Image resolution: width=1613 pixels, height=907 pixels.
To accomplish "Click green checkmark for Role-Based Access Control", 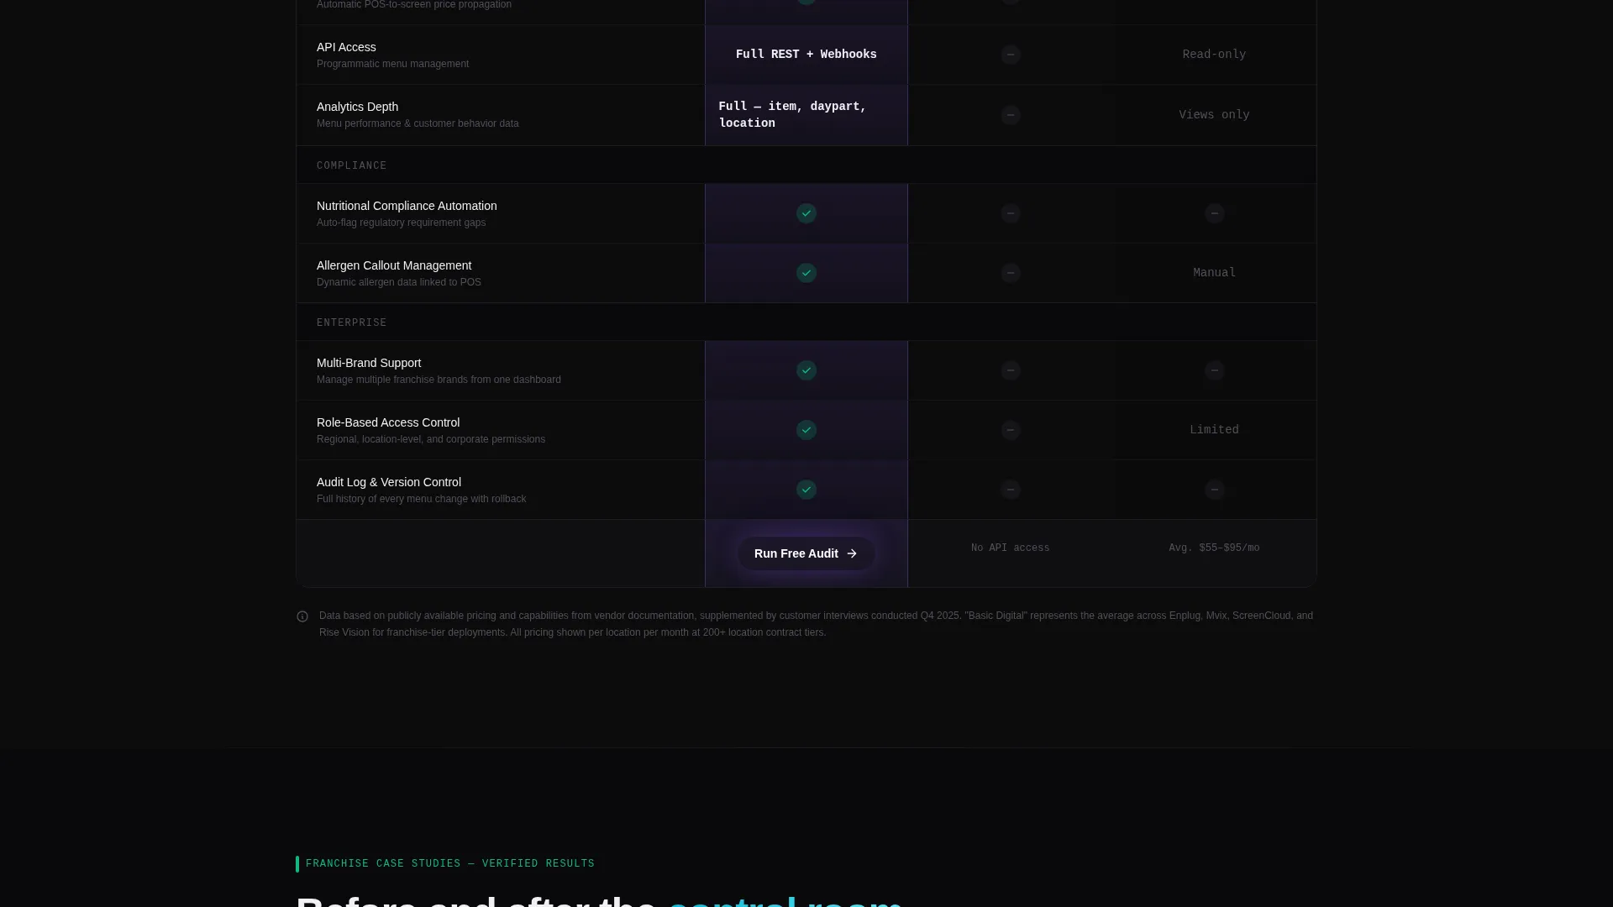I will pos(806,430).
